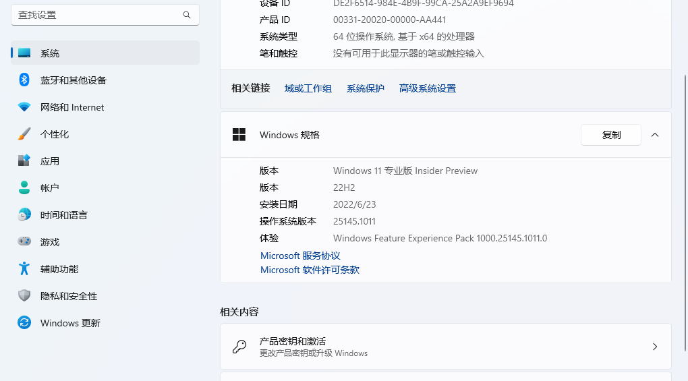Click the Wi-Fi network icon
Viewport: 688px width, 381px height.
(x=24, y=107)
